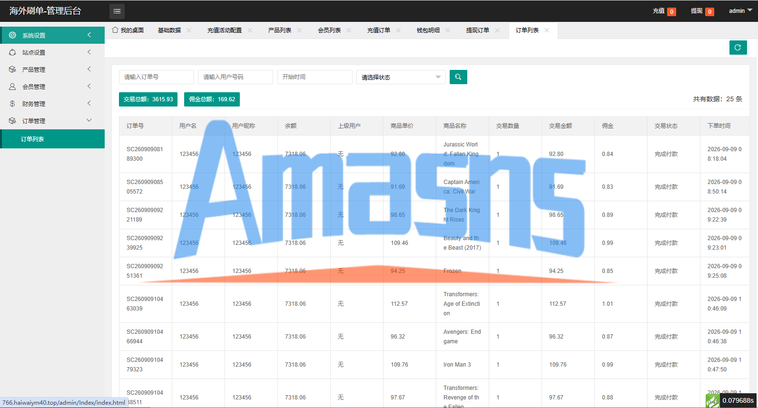Collapse the 订单管理 menu chevron

(89, 121)
